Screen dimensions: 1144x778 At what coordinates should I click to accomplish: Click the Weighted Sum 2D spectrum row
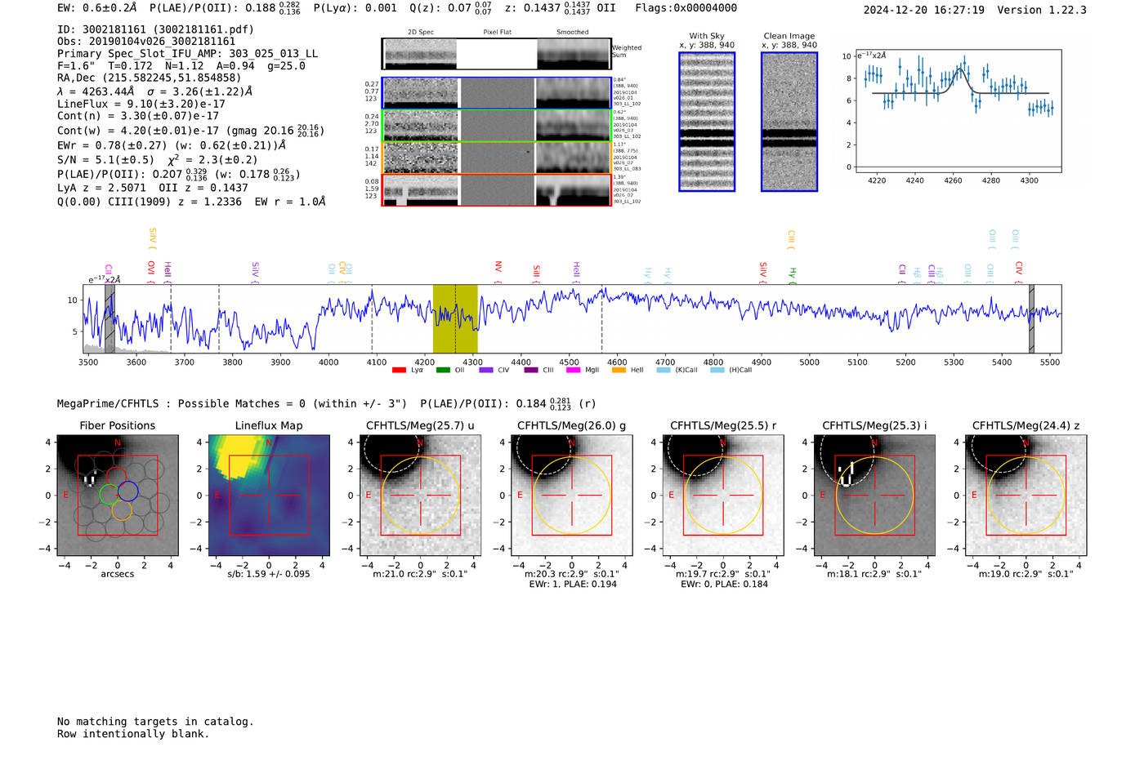497,54
